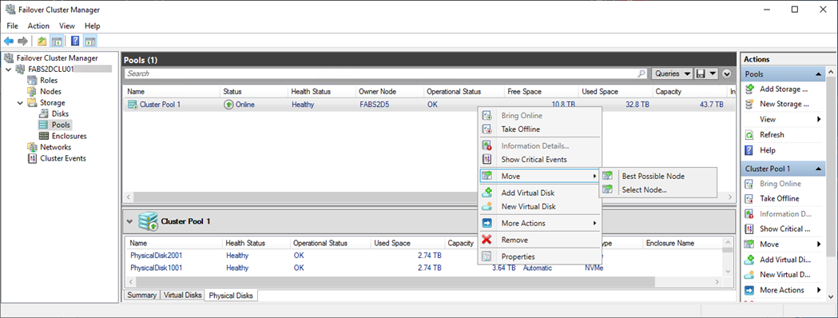This screenshot has height=318, width=838.
Task: Click Refresh in the Actions pane
Action: (x=772, y=135)
